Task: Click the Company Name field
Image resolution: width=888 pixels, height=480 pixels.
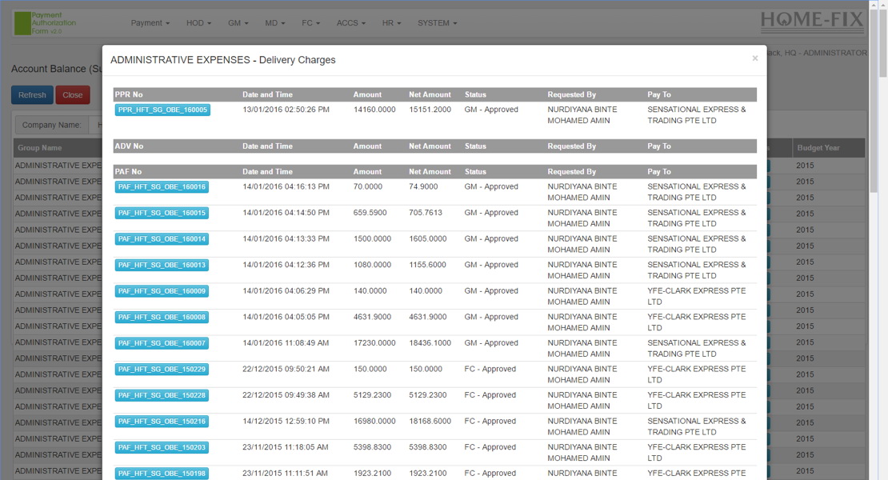Action: tap(52, 125)
